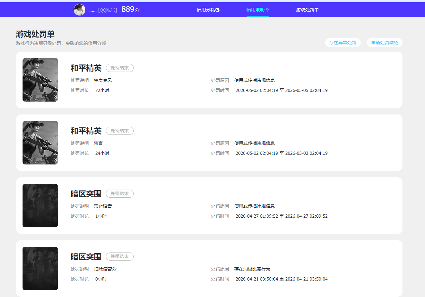Open the 信用分礼包 tab
The width and height of the screenshot is (425, 297).
tap(208, 10)
